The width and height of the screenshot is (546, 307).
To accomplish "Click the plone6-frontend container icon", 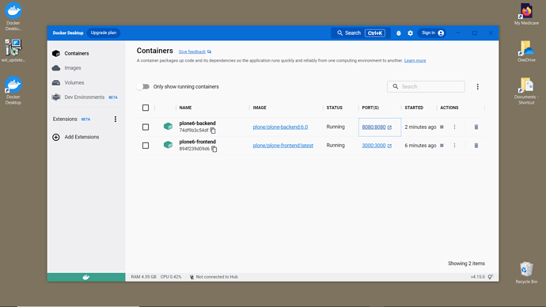I will click(169, 145).
